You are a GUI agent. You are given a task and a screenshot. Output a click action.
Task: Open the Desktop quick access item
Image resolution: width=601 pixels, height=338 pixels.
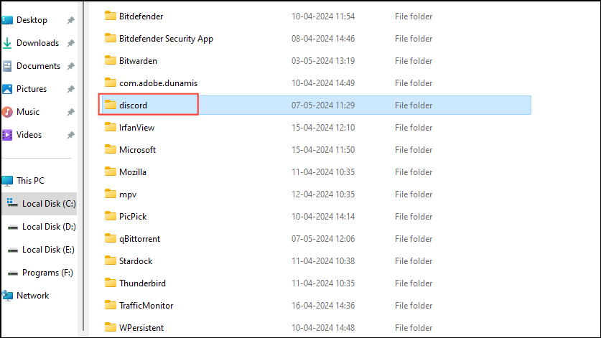[32, 20]
